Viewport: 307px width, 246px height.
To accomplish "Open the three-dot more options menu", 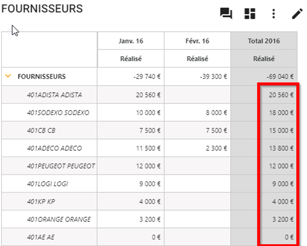I will coord(274,14).
